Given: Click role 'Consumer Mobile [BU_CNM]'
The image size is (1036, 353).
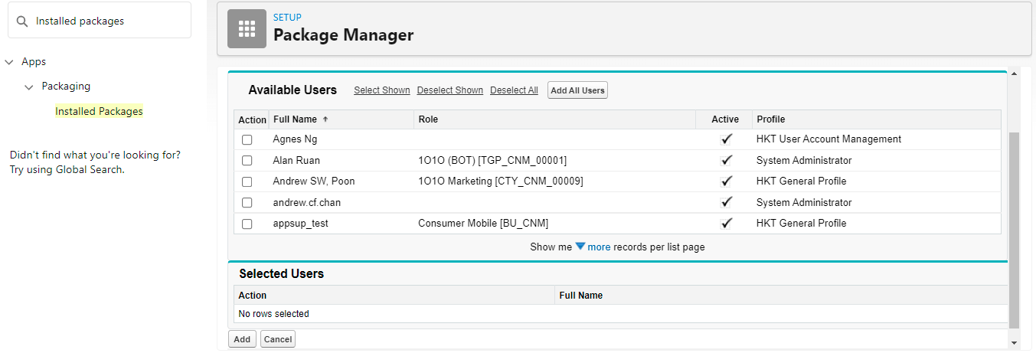Looking at the screenshot, I should [483, 224].
